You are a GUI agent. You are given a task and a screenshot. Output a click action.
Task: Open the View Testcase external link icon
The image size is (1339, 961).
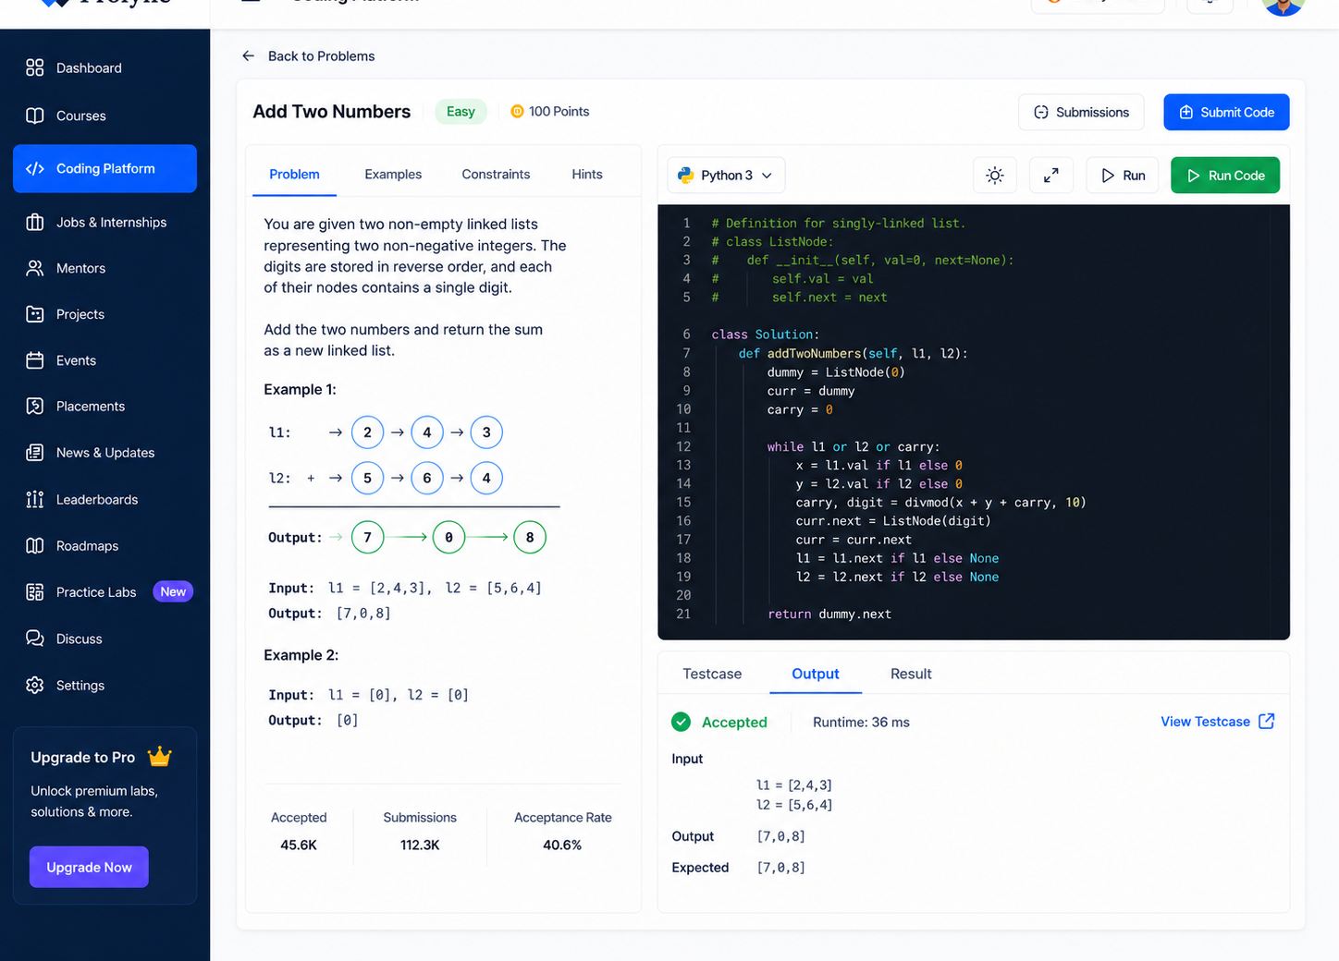click(x=1267, y=721)
